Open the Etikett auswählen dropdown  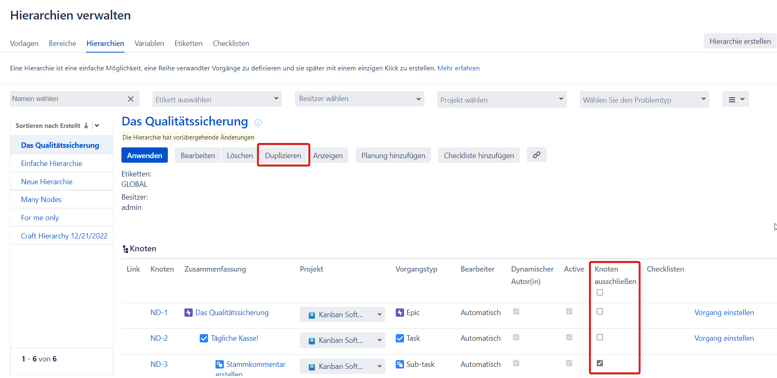pos(217,99)
